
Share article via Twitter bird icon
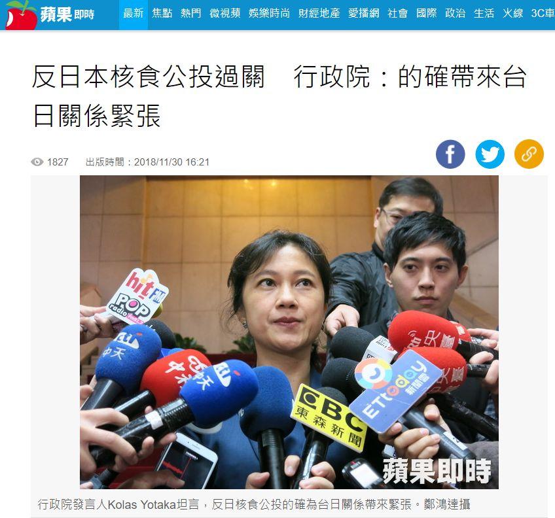coord(490,154)
